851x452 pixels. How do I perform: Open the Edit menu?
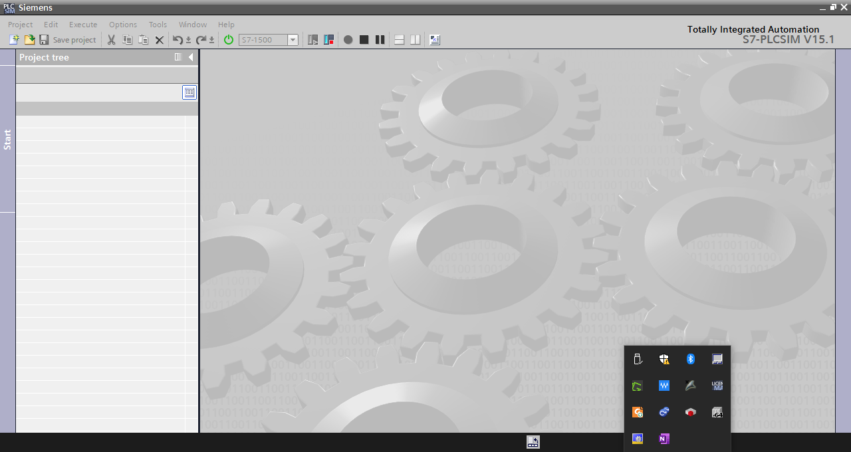click(x=51, y=25)
